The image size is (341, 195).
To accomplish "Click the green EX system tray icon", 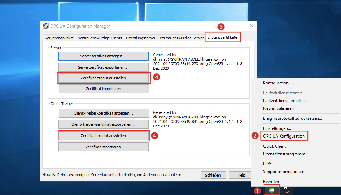I will tap(271, 190).
